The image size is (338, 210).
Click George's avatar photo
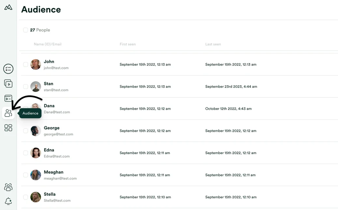[35, 131]
